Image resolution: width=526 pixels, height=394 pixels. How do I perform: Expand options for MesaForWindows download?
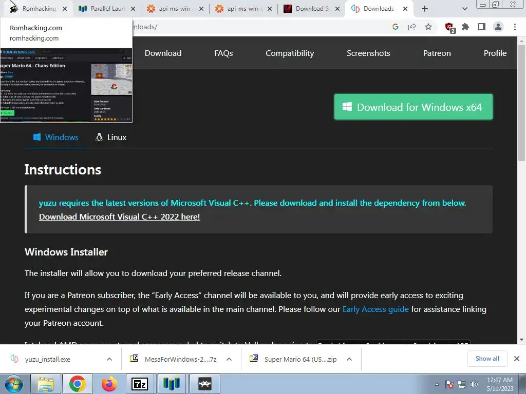[x=229, y=359]
